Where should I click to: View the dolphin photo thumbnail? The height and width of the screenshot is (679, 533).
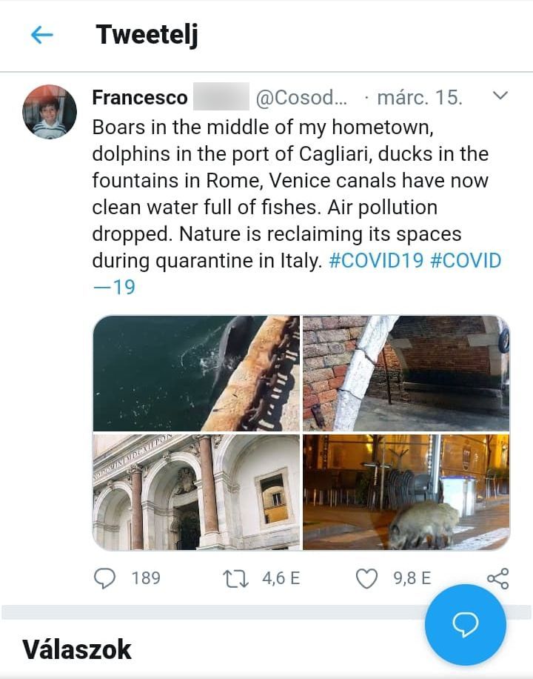click(x=196, y=374)
